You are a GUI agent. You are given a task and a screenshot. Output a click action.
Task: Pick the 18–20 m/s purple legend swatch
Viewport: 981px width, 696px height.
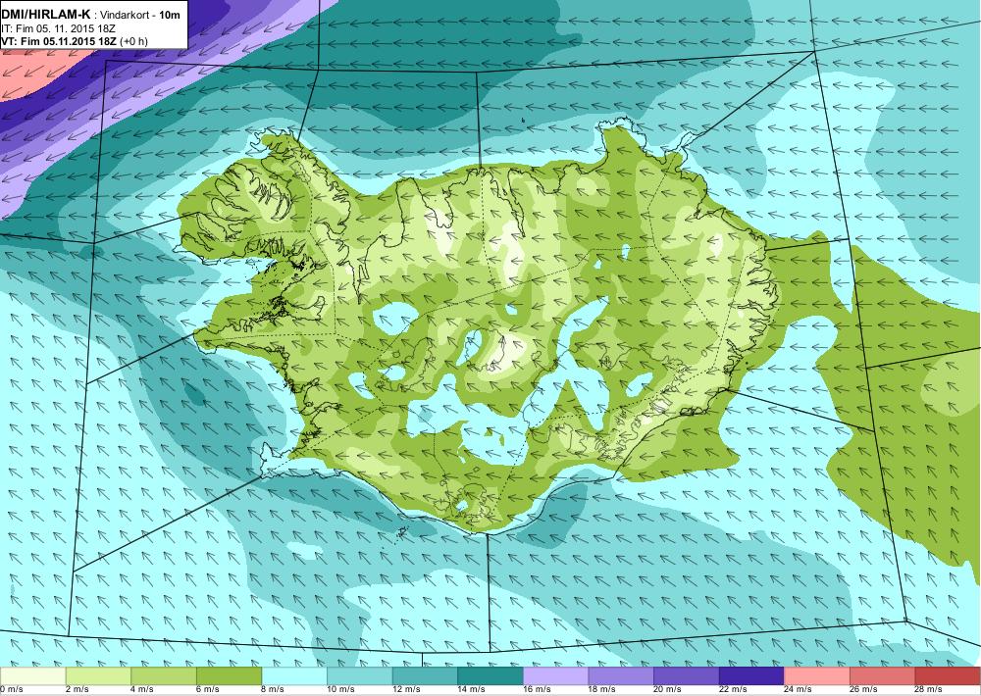point(621,676)
